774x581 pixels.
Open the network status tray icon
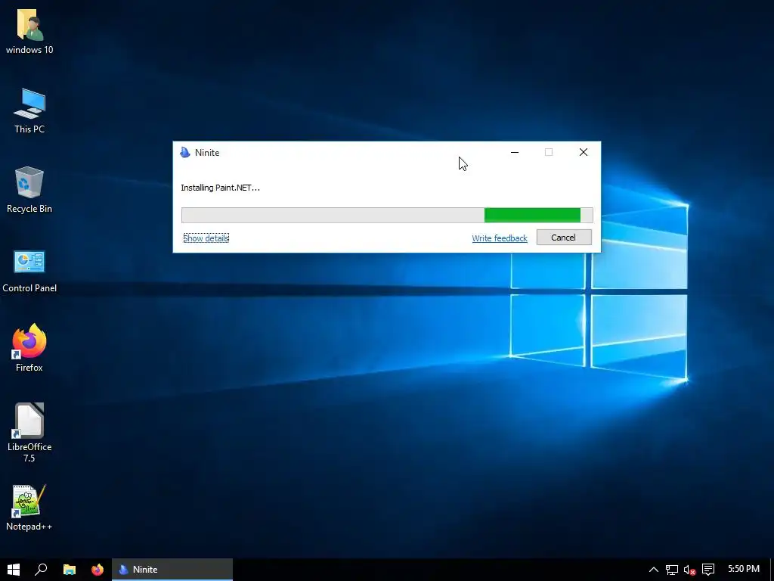point(671,570)
